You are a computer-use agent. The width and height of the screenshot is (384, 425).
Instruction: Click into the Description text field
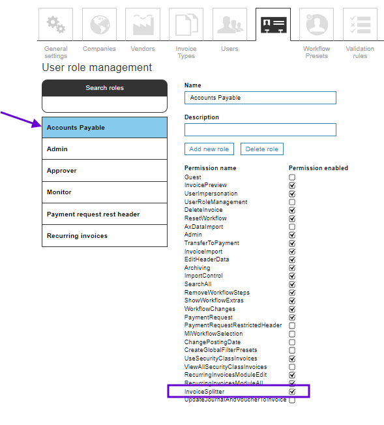[x=260, y=130]
